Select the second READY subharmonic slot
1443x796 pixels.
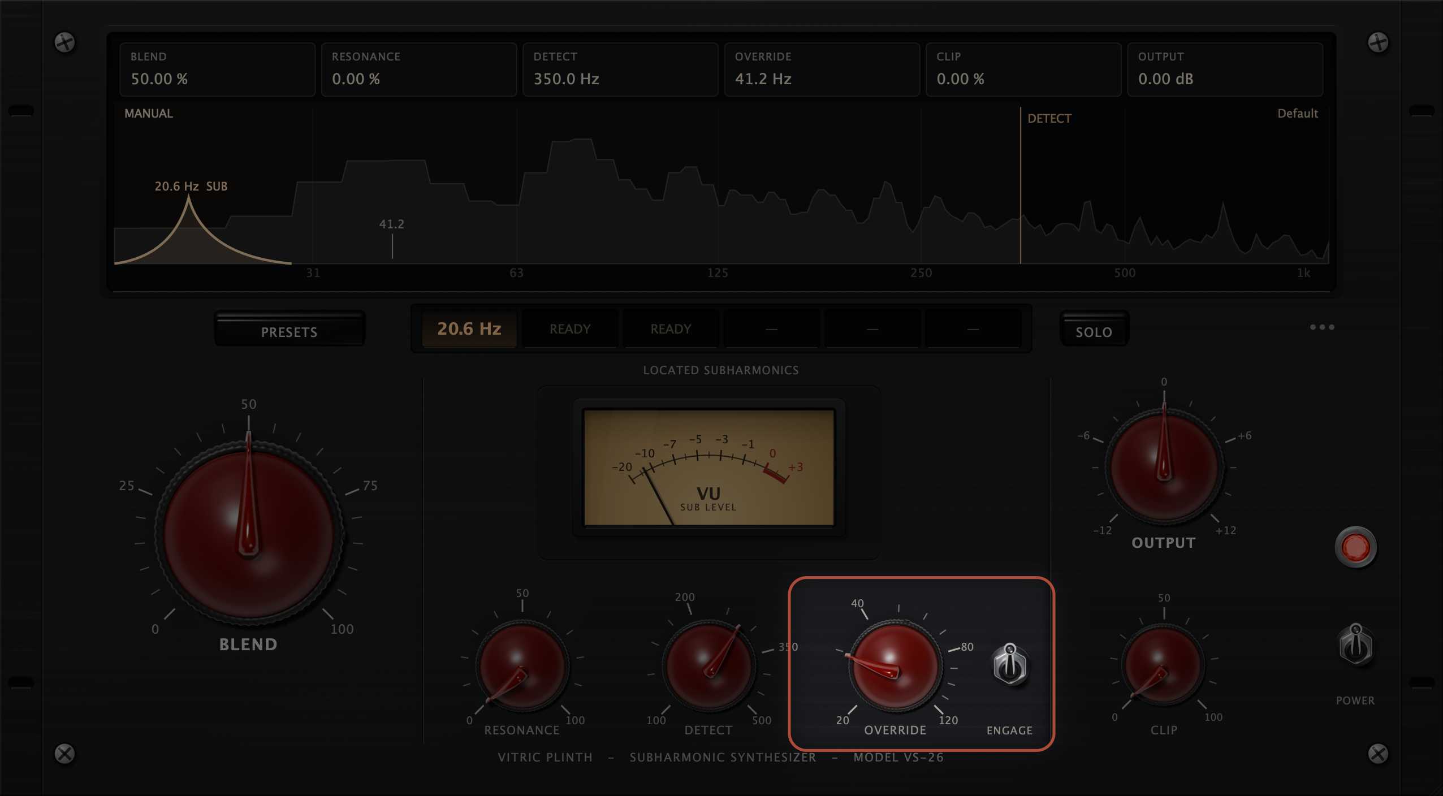pos(671,328)
